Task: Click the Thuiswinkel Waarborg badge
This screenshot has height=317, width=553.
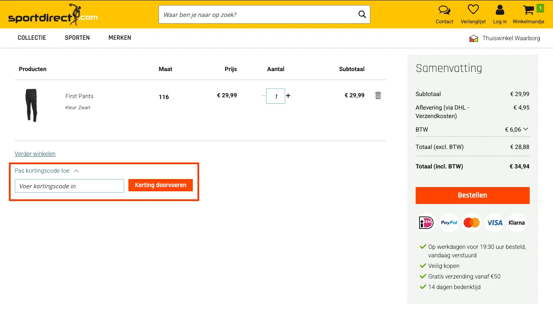Action: [504, 38]
